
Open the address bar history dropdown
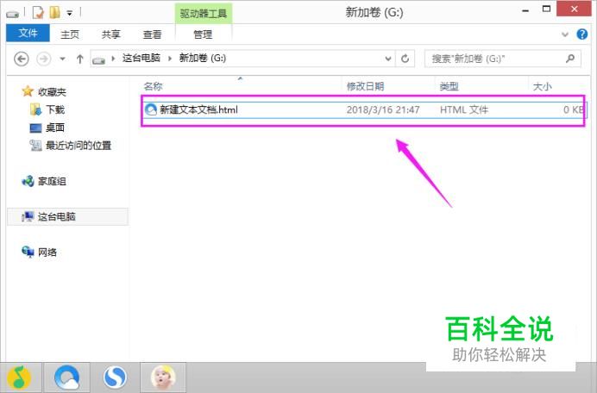pos(388,59)
